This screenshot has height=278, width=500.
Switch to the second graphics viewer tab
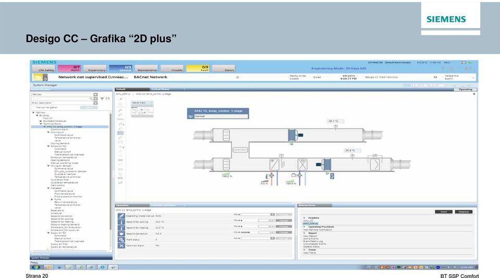pyautogui.click(x=166, y=90)
